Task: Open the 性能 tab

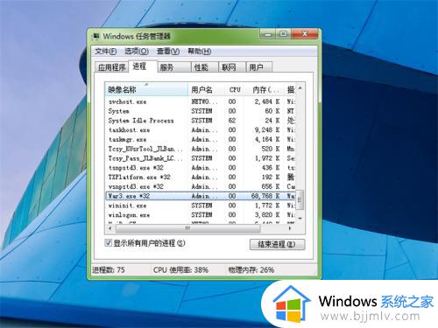Action: click(x=205, y=67)
